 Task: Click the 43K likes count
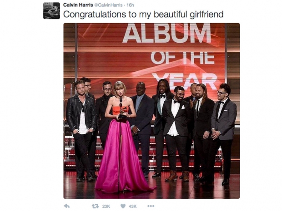133,206
